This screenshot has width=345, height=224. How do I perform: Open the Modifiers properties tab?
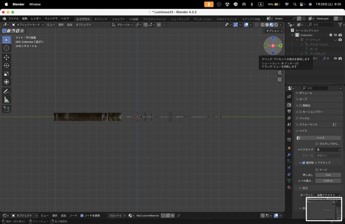coord(289,155)
